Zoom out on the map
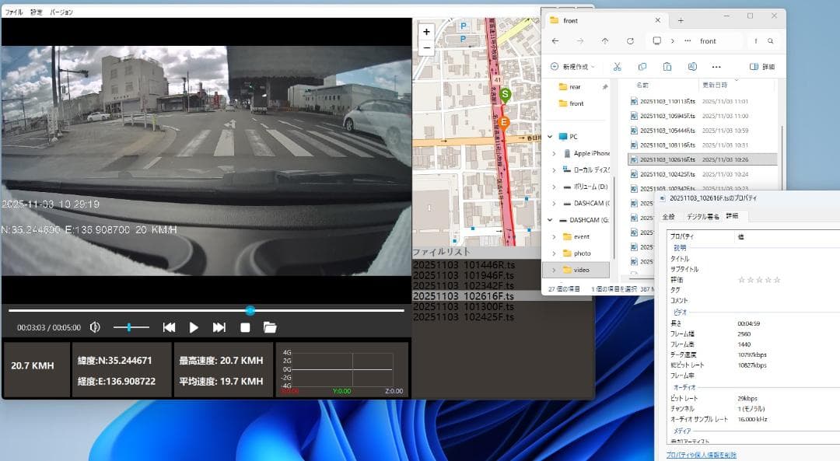 (426, 47)
